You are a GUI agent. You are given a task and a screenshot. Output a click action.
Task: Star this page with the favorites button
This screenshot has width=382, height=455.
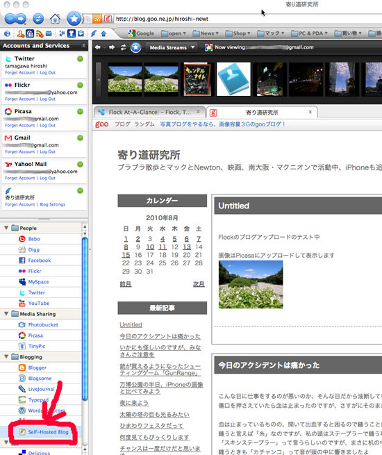74,19
